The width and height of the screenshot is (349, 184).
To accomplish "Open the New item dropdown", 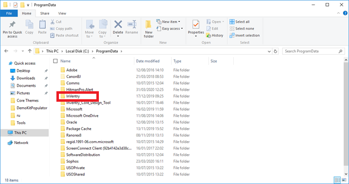I will (168, 22).
